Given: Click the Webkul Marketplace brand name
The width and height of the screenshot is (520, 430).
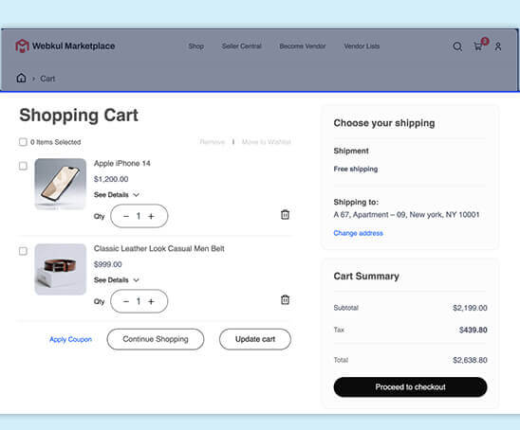Looking at the screenshot, I should [x=74, y=46].
